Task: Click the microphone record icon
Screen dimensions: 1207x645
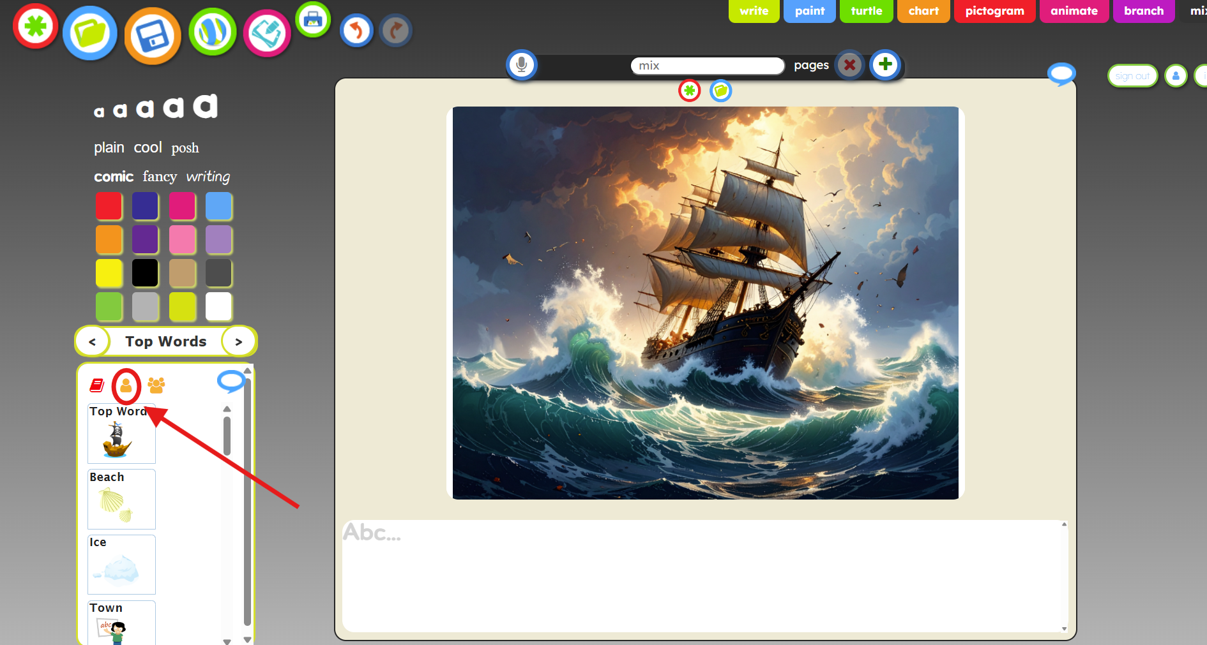Action: [x=522, y=64]
